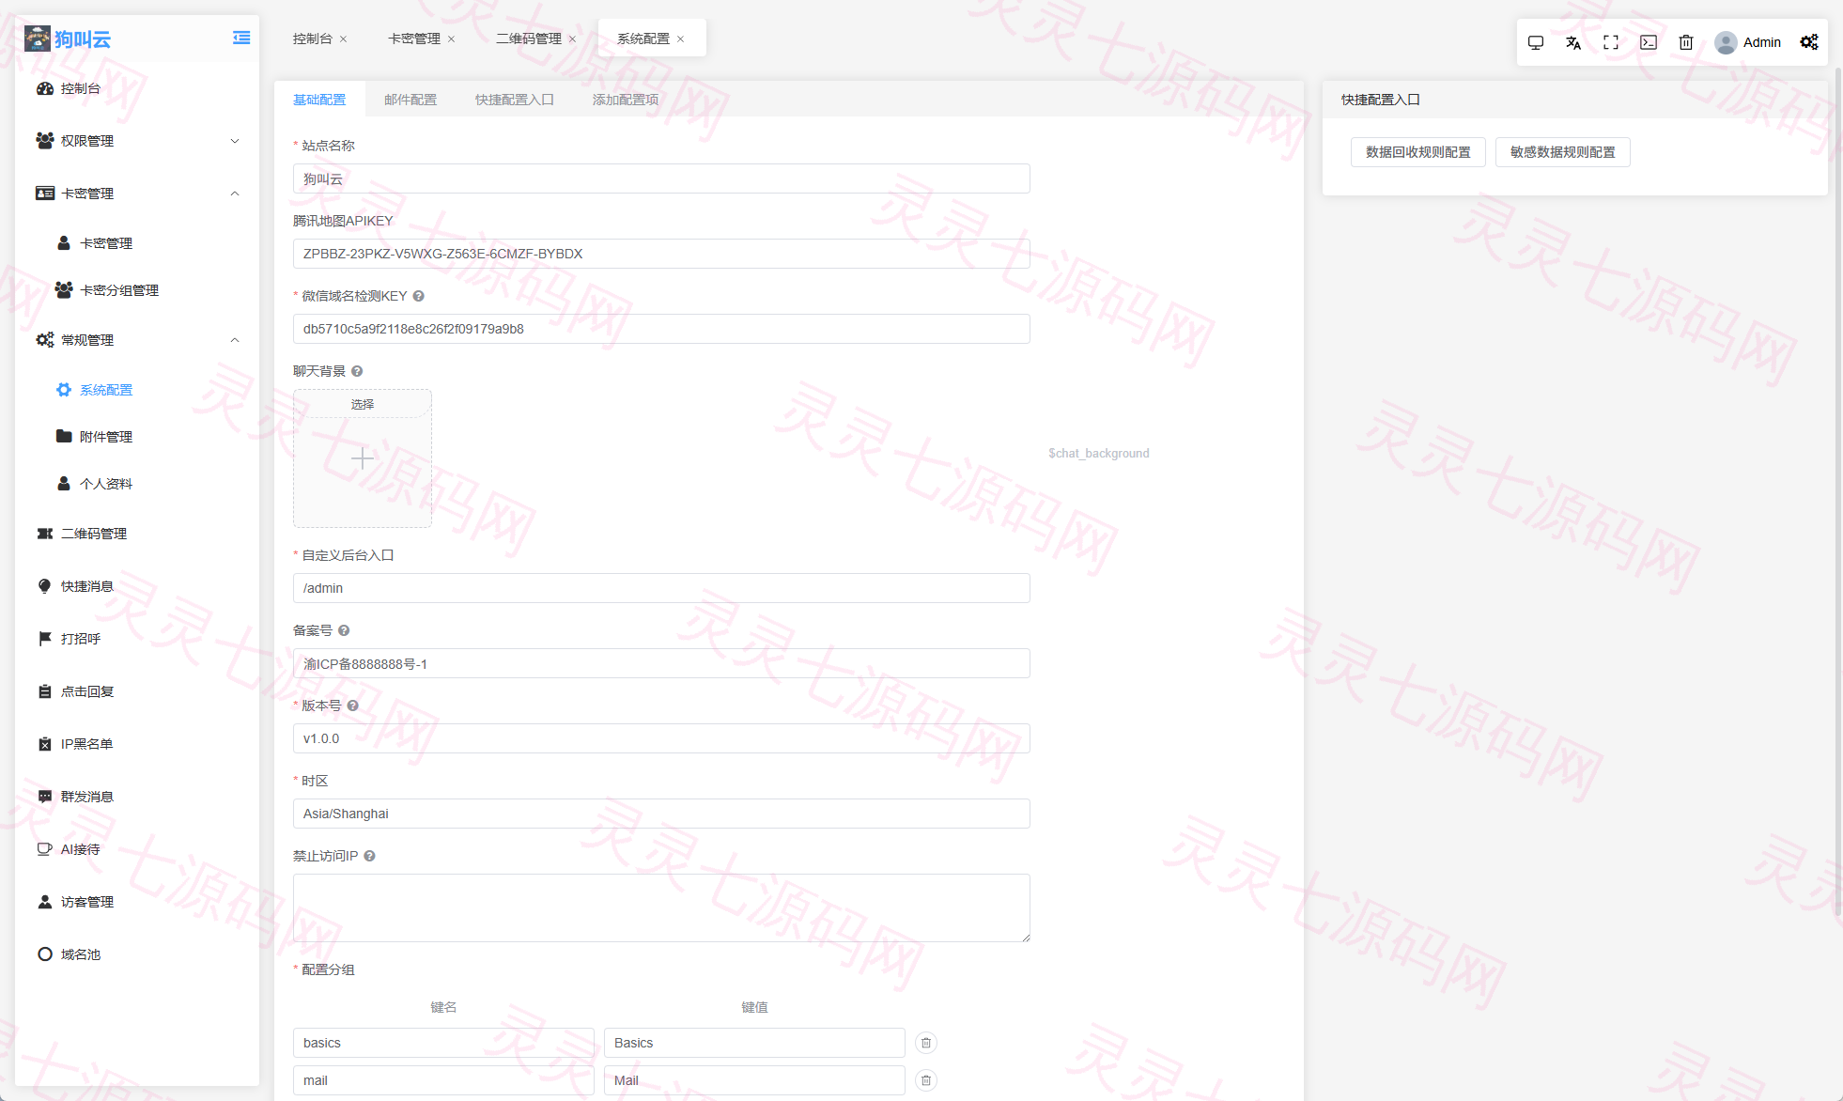The height and width of the screenshot is (1101, 1843).
Task: Show help tip for 聊天背景
Action: pos(357,371)
